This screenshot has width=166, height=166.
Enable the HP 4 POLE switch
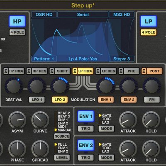pos(17,32)
